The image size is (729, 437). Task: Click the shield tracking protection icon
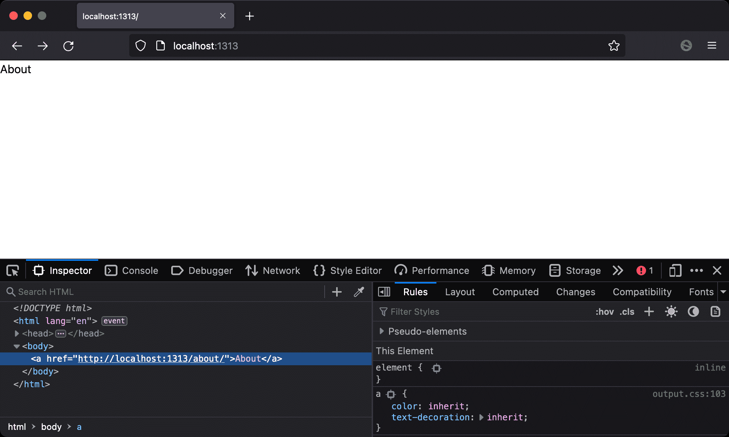click(141, 46)
